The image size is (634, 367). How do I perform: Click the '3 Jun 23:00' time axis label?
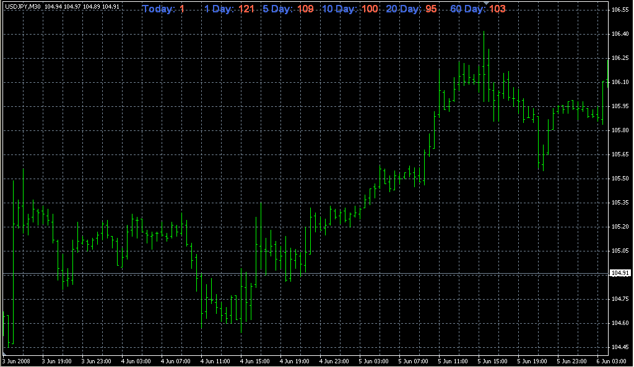96,361
